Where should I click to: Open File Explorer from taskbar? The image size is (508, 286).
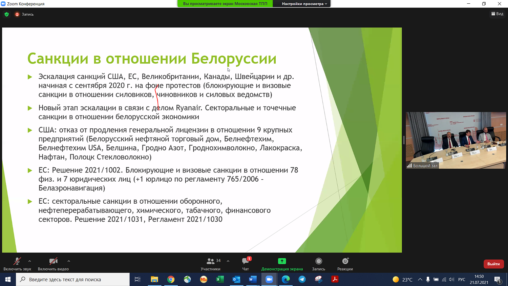(x=154, y=280)
